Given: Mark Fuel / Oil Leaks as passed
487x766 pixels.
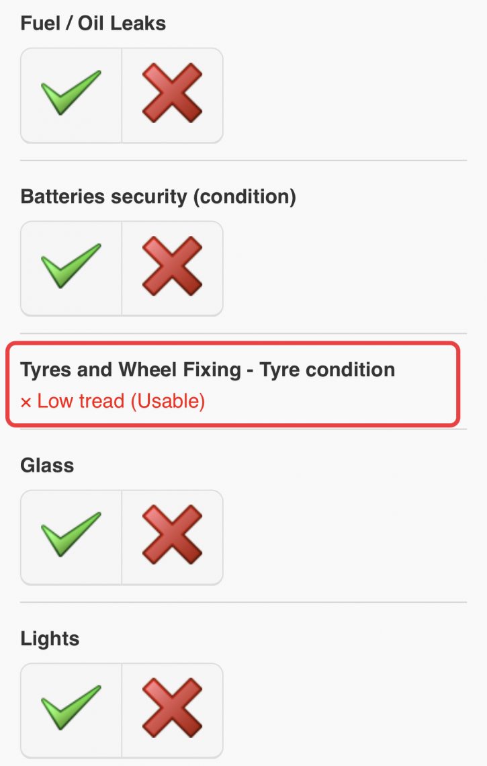Looking at the screenshot, I should (x=71, y=95).
